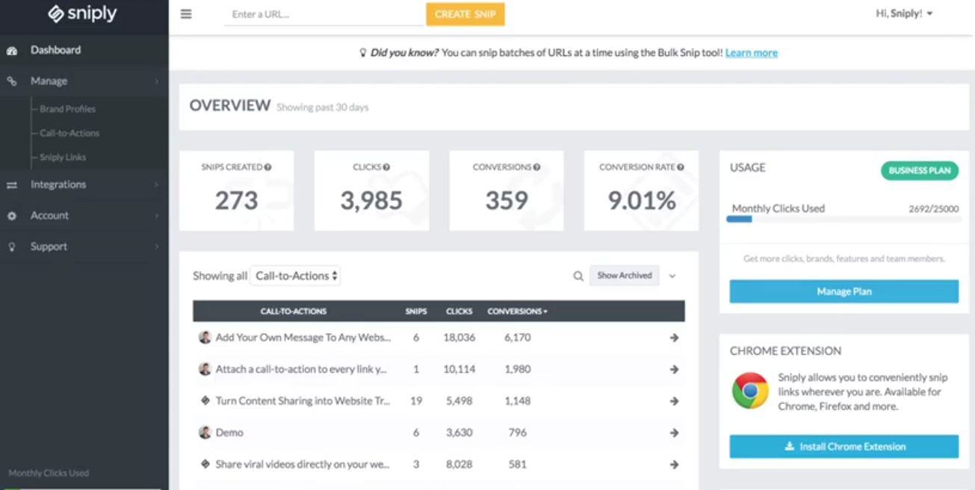Open Call-to-Actions submenu item
Image resolution: width=975 pixels, height=490 pixels.
point(69,133)
